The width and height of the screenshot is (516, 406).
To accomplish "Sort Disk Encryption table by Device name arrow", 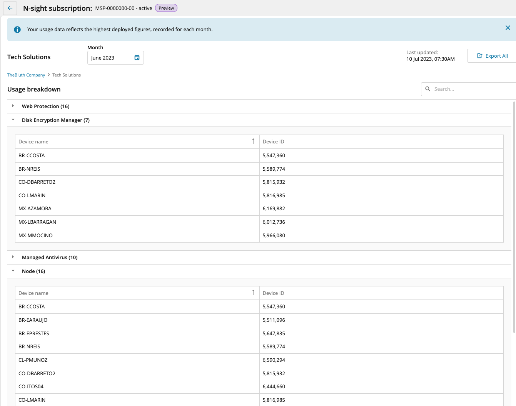I will tap(253, 141).
